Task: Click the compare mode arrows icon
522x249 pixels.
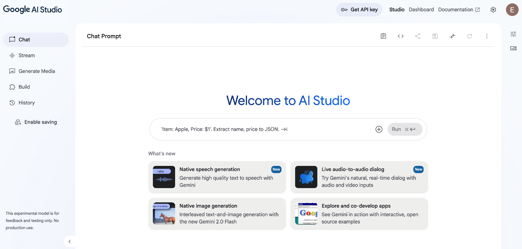Action: point(452,36)
